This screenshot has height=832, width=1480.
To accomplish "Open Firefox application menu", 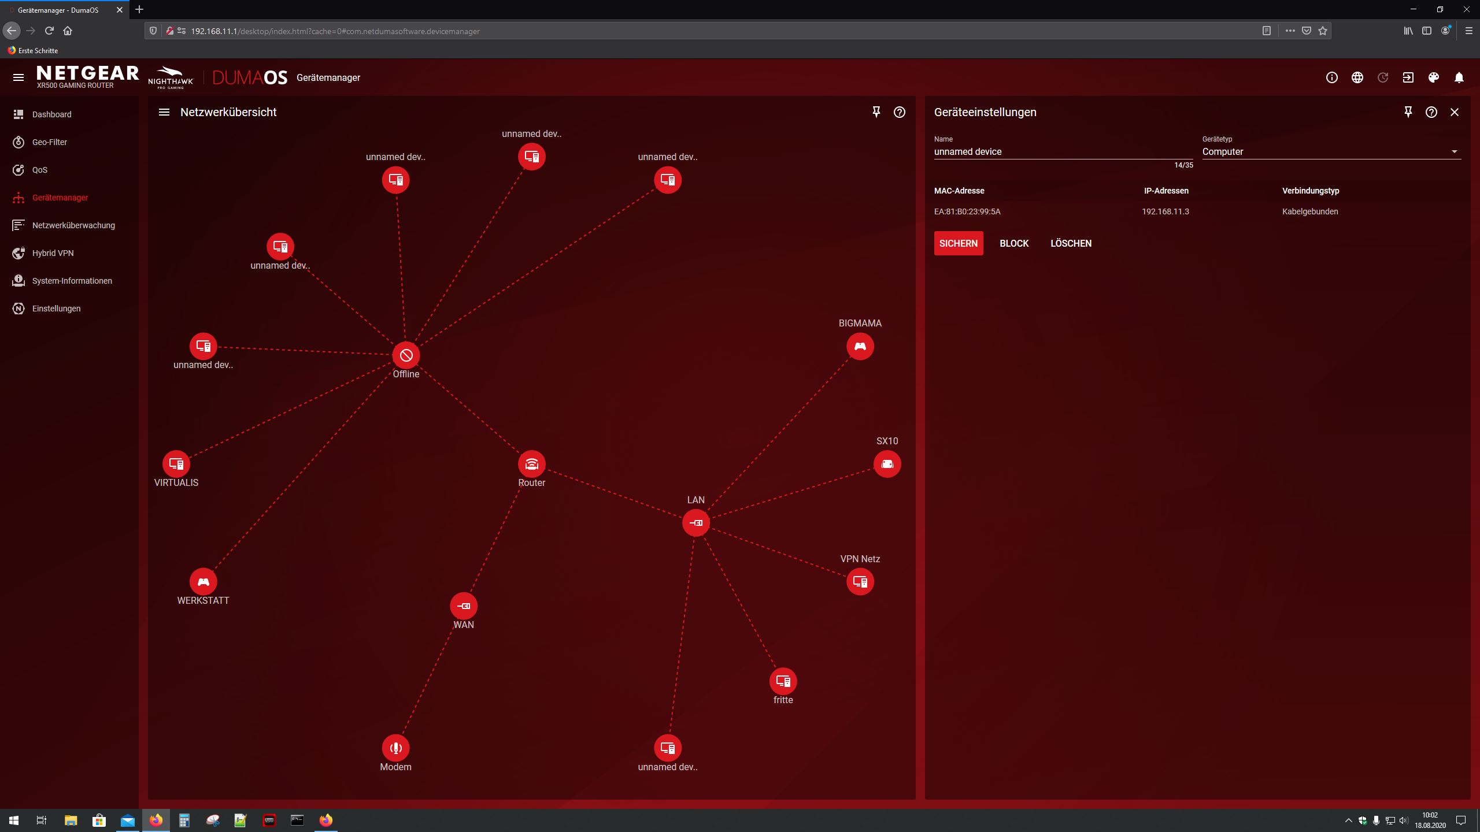I will tap(1468, 31).
